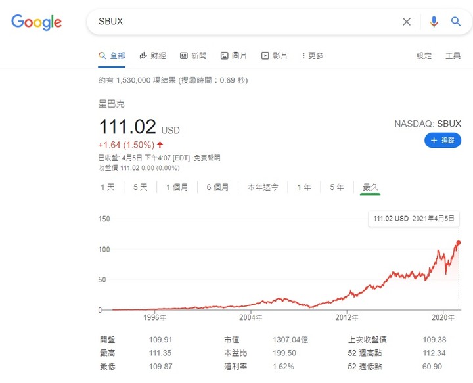This screenshot has width=473, height=383.
Task: Open 工具 search tools
Action: click(x=453, y=56)
